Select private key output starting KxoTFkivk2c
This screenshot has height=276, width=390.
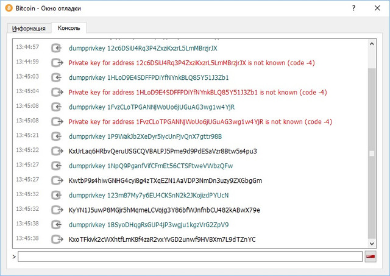[162, 239]
